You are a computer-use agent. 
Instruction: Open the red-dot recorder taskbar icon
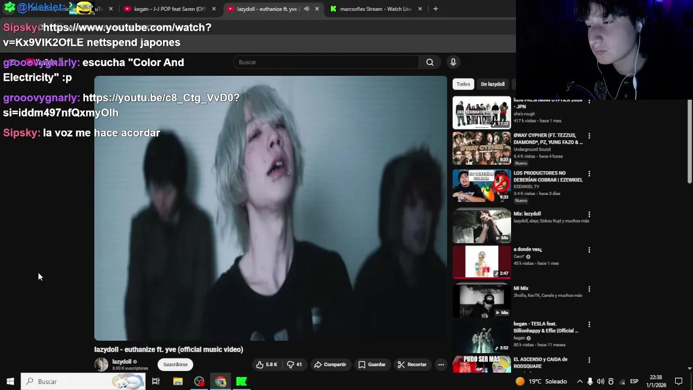click(x=199, y=381)
